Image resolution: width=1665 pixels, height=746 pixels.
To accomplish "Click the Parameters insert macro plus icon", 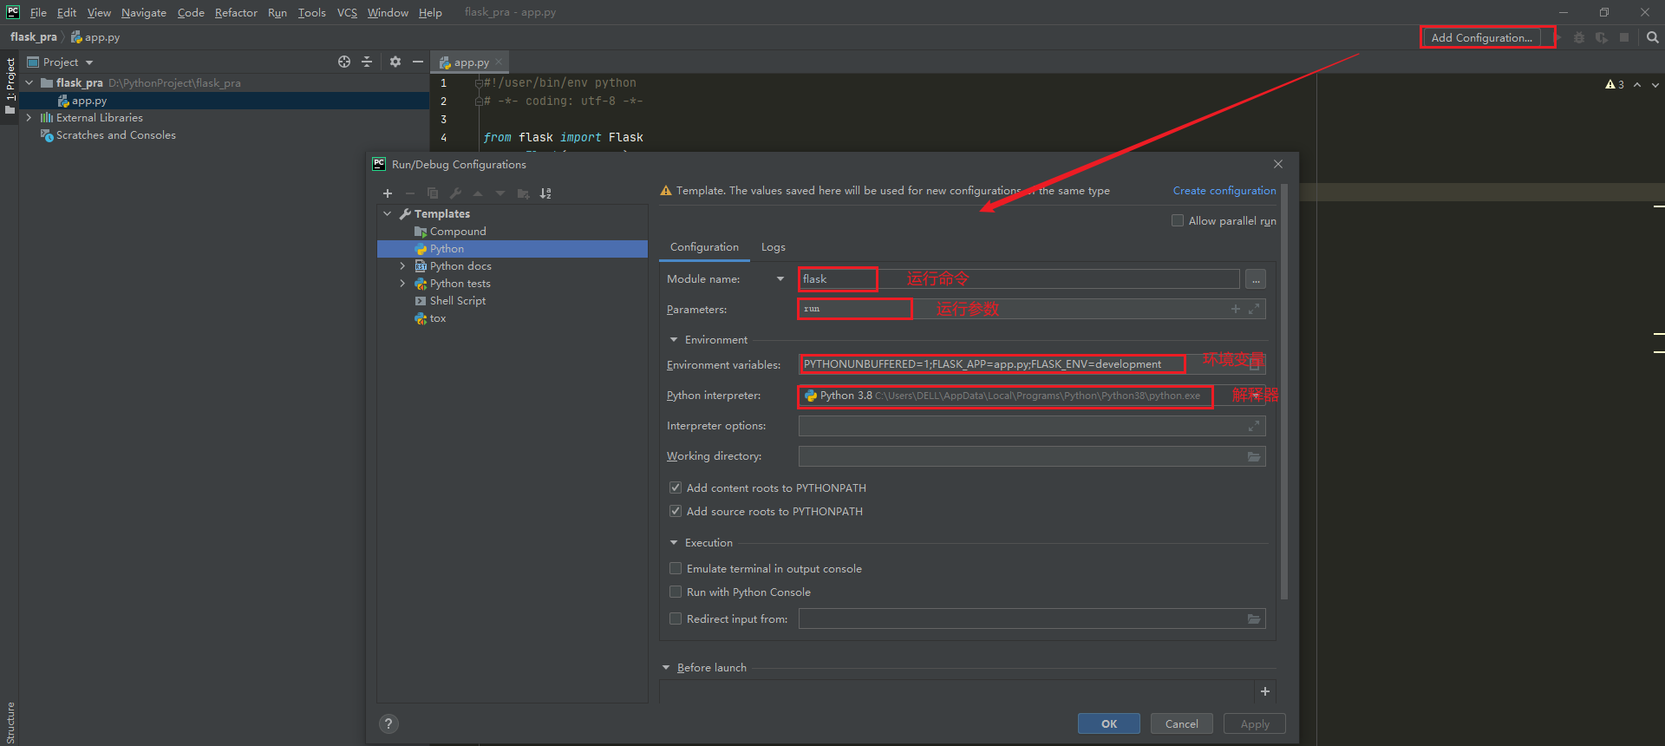I will point(1236,309).
